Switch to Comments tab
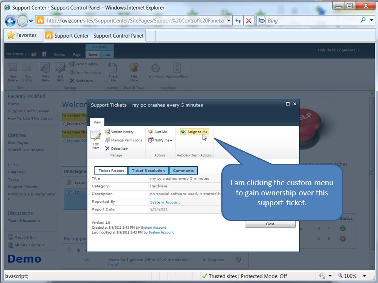 (183, 171)
